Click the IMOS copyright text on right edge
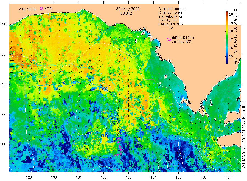Screen dimensions: 247x181 click(244, 135)
